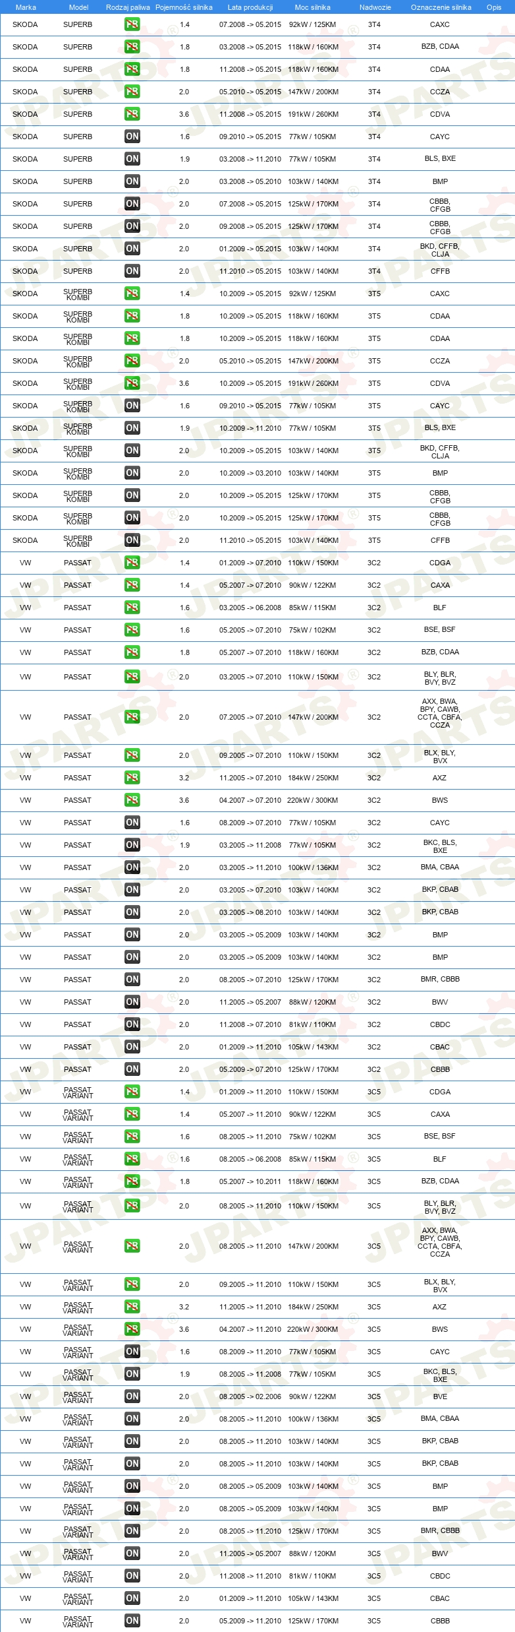Click diesel ON icon in Superb 1.9 BLS, BXE 3T4 row
The image size is (515, 1632).
tap(132, 159)
